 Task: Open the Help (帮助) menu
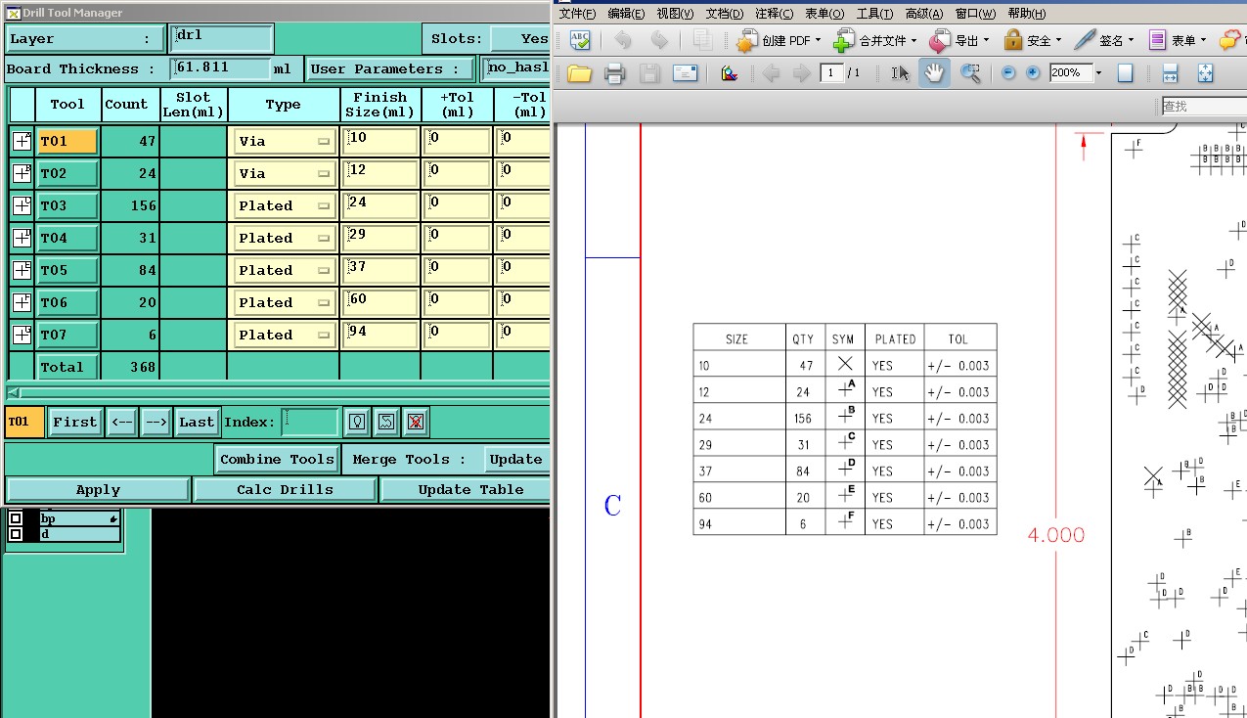1026,14
